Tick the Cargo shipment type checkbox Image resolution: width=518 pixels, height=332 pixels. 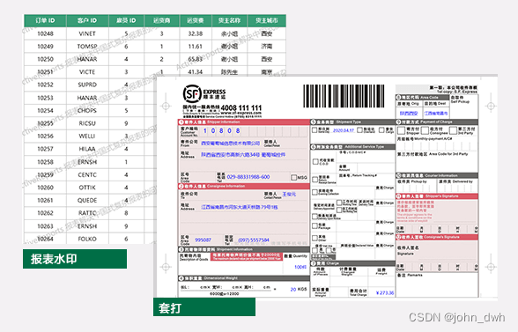pyautogui.click(x=382, y=129)
